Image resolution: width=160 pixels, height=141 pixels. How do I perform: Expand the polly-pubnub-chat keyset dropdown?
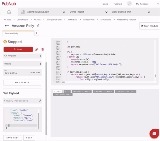click(x=149, y=12)
